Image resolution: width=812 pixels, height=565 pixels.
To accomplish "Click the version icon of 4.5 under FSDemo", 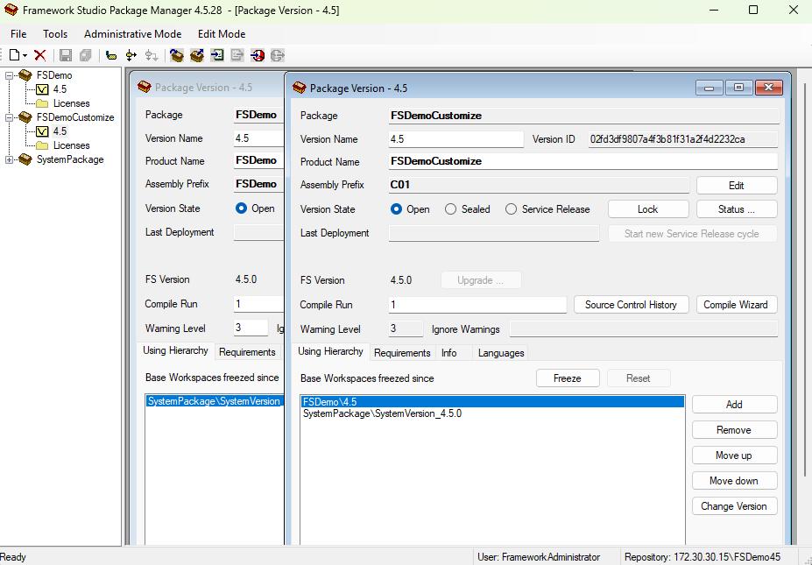I will coord(42,89).
